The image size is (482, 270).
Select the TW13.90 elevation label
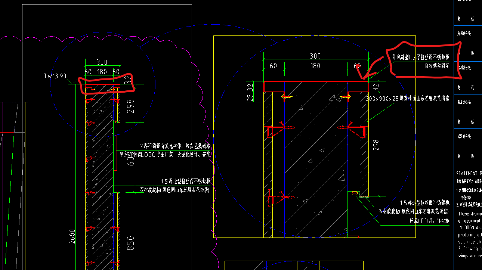55,76
